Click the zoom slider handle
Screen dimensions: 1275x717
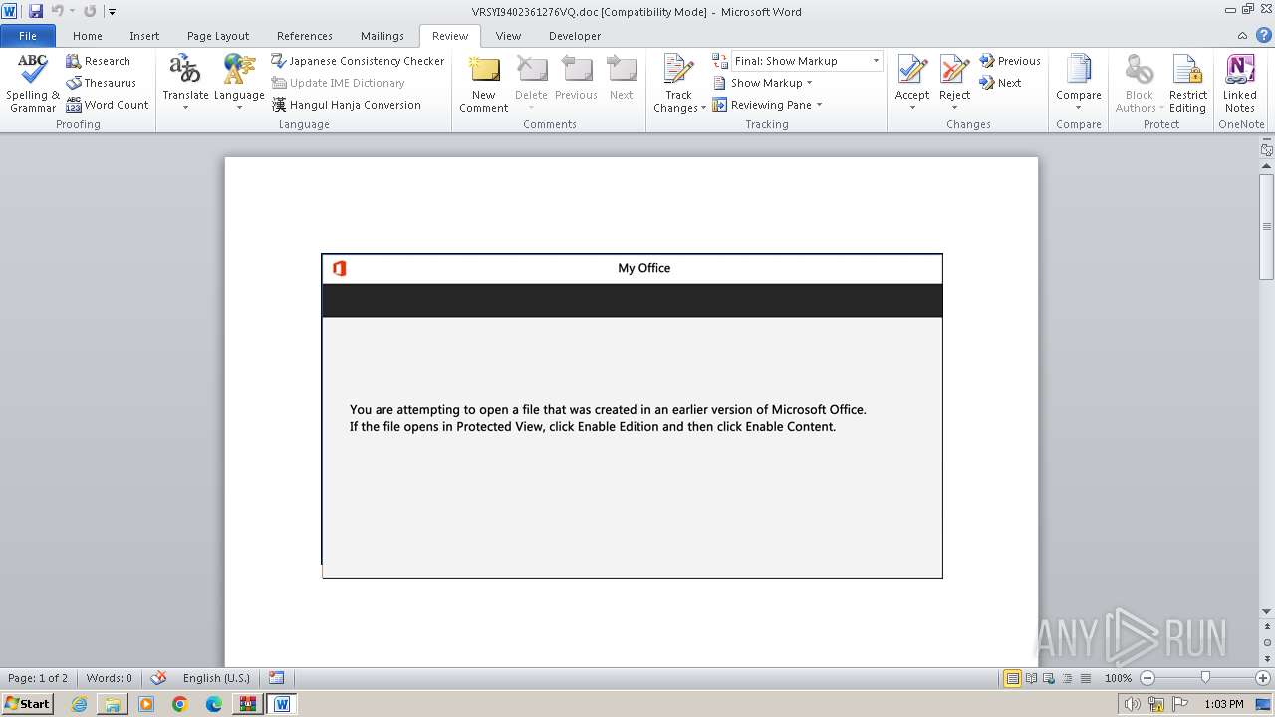click(x=1205, y=678)
